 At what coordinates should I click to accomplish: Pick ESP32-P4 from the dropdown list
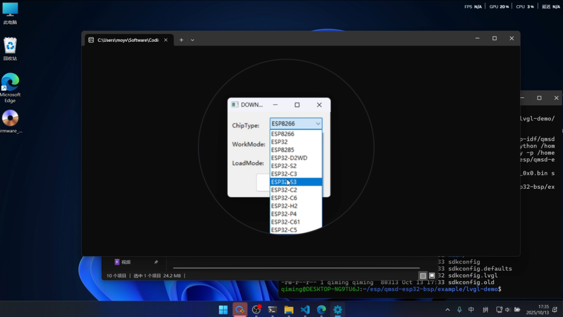pos(296,214)
